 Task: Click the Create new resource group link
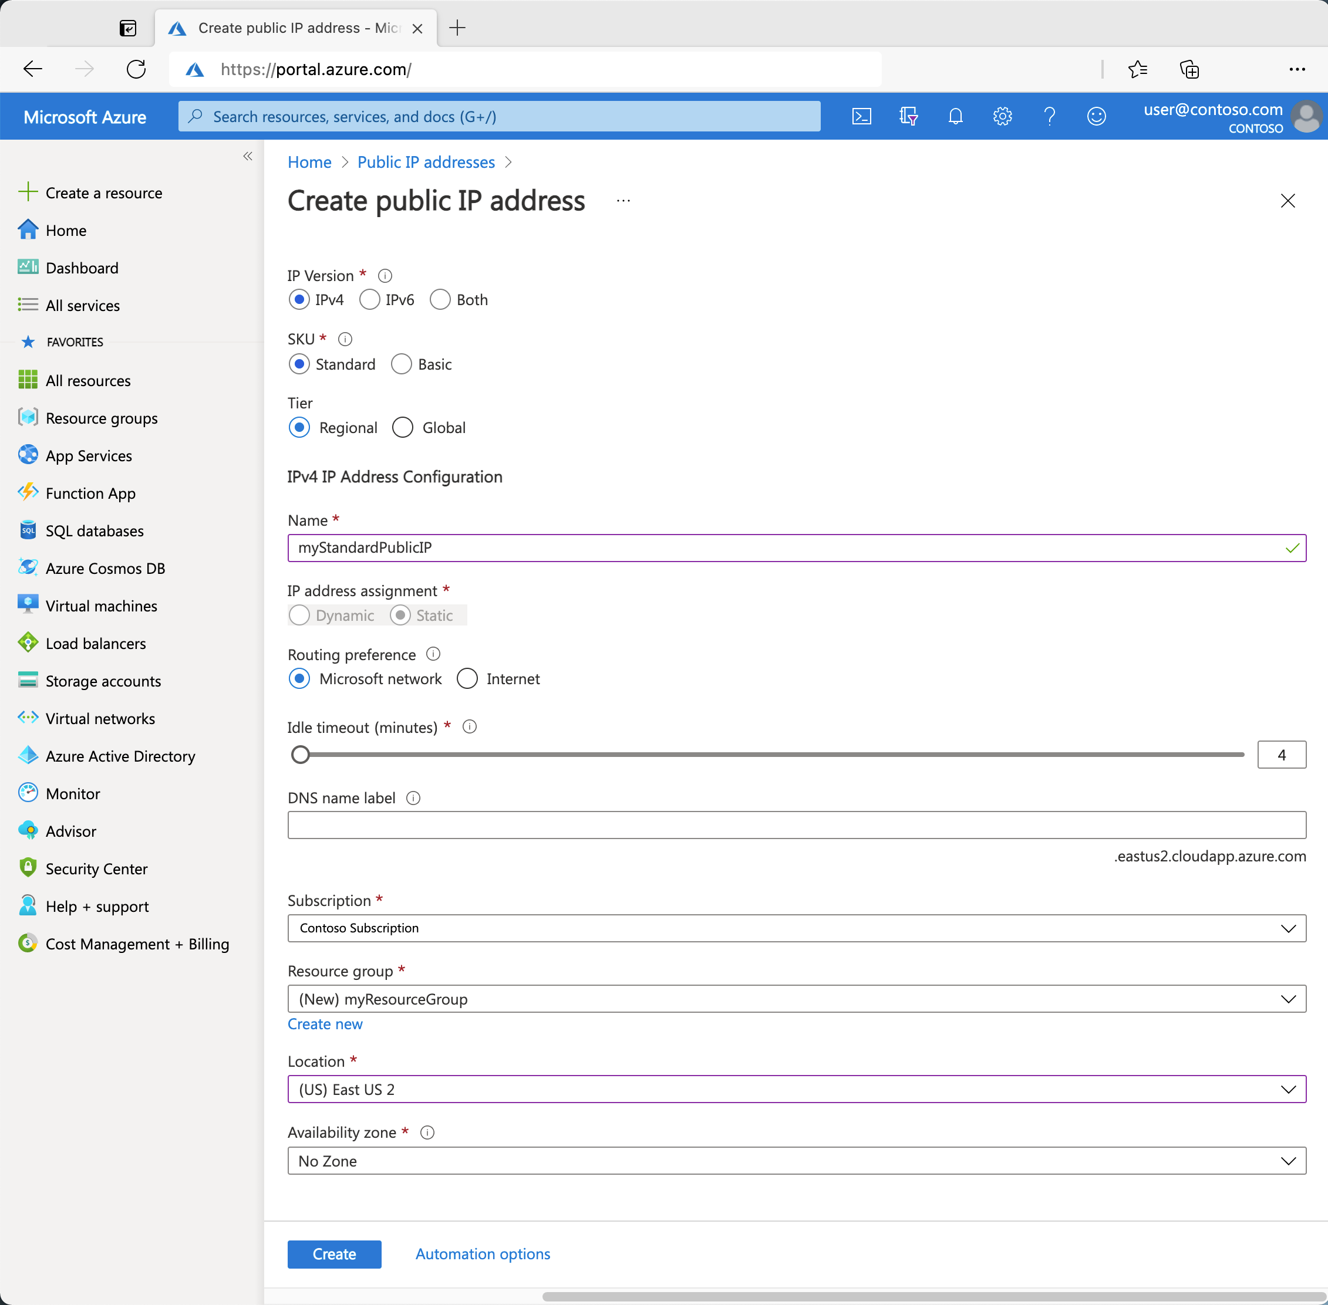pyautogui.click(x=325, y=1023)
